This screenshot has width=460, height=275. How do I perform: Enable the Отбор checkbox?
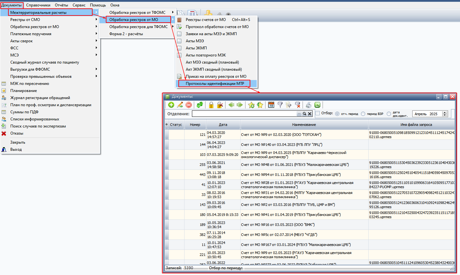click(318, 113)
